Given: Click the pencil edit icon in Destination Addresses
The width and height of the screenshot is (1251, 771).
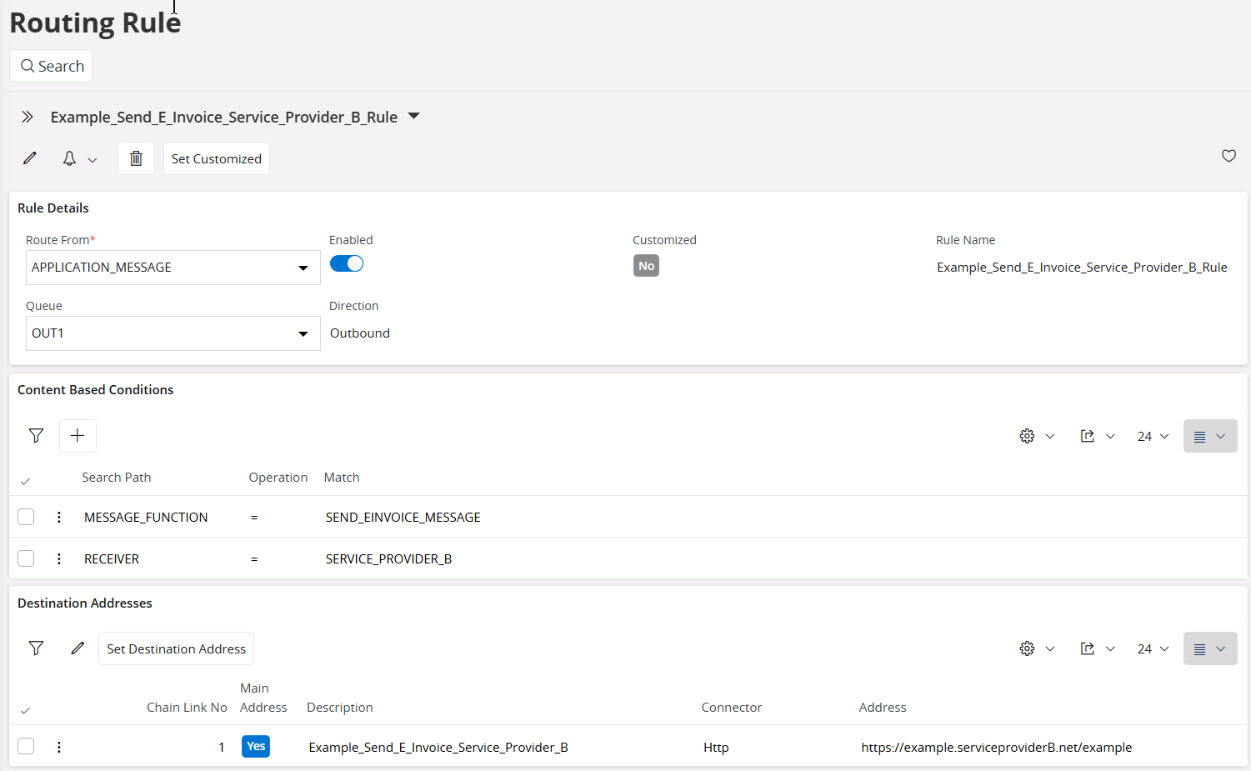Looking at the screenshot, I should coord(78,648).
